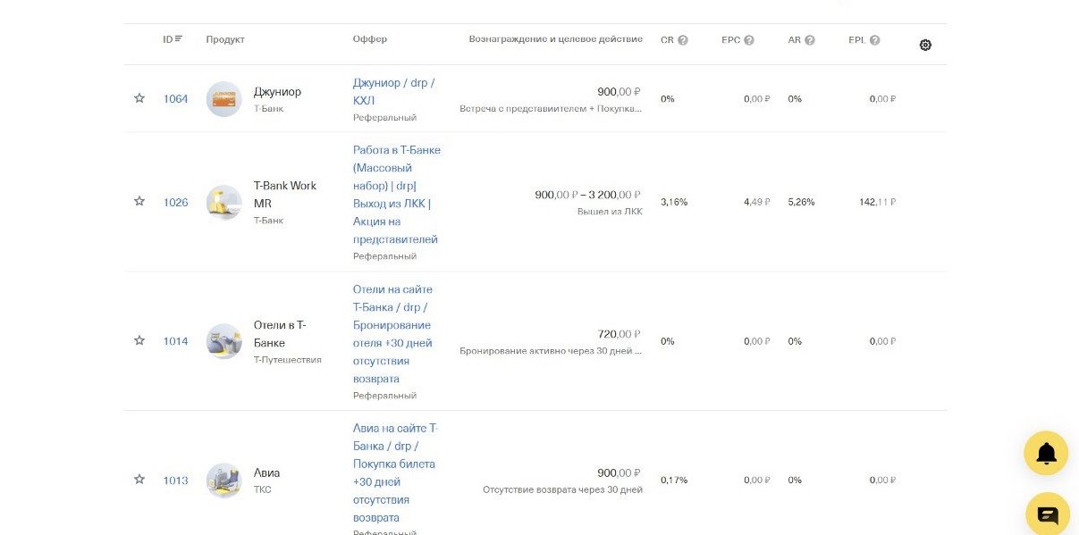Click the Авиа product name
Screen dimensions: 1079x535
pyautogui.click(x=266, y=473)
